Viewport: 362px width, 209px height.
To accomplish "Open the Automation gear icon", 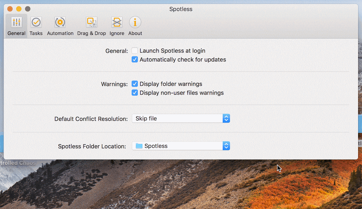I will 60,22.
